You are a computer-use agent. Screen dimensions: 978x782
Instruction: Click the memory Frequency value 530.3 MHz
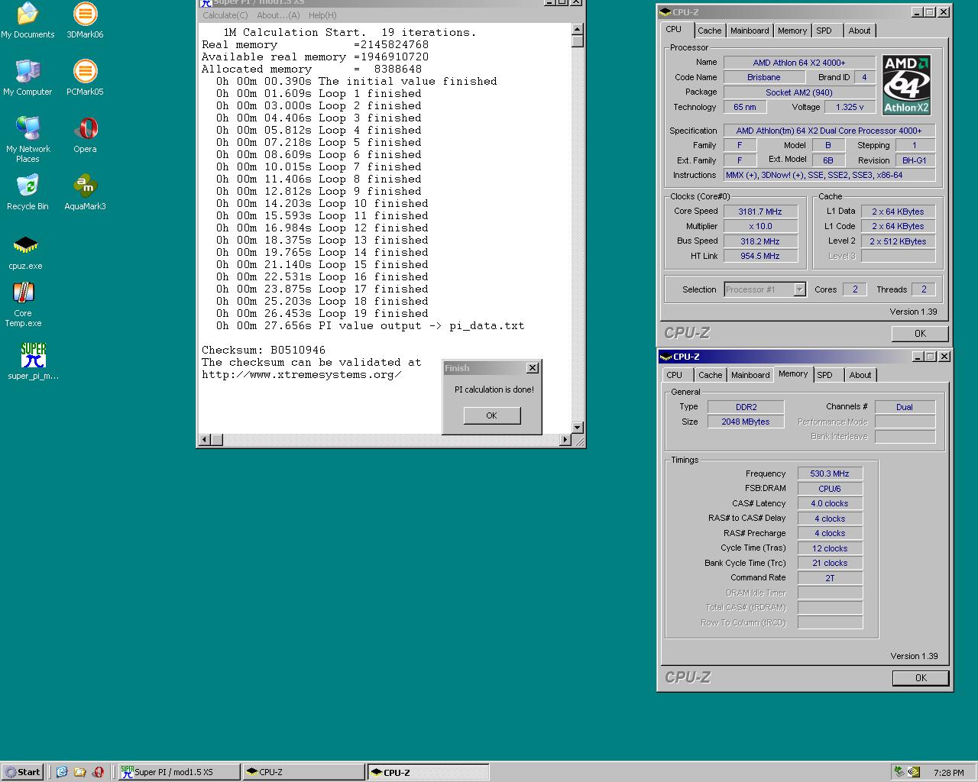[x=830, y=473]
